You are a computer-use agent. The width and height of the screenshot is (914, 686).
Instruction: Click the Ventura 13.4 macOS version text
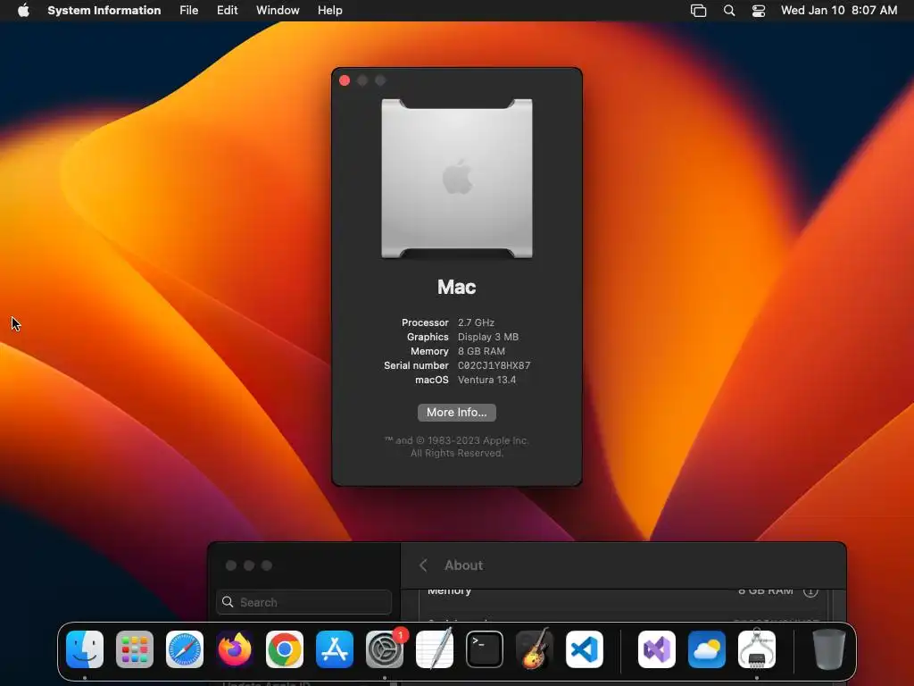tap(486, 380)
